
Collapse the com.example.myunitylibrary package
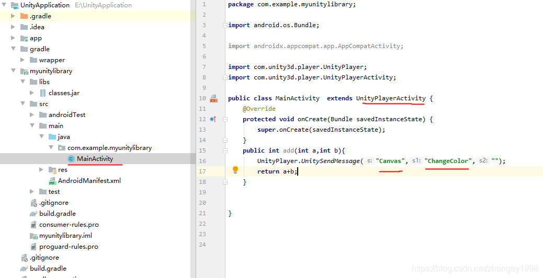pos(51,148)
